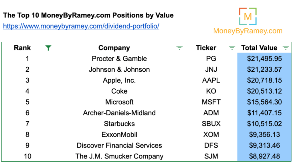Click the MoneyByRamey.com orange brand text

pyautogui.click(x=248, y=31)
